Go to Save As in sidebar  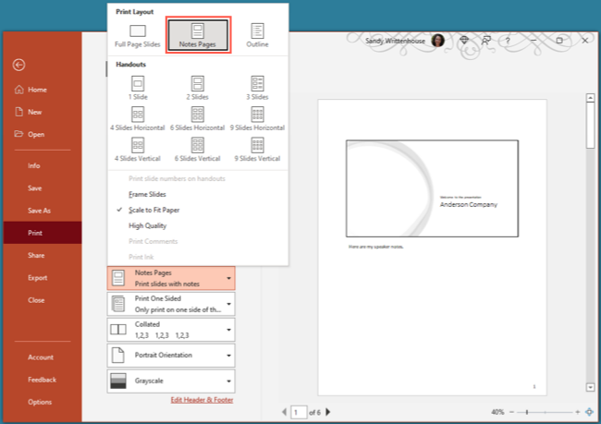pyautogui.click(x=40, y=211)
